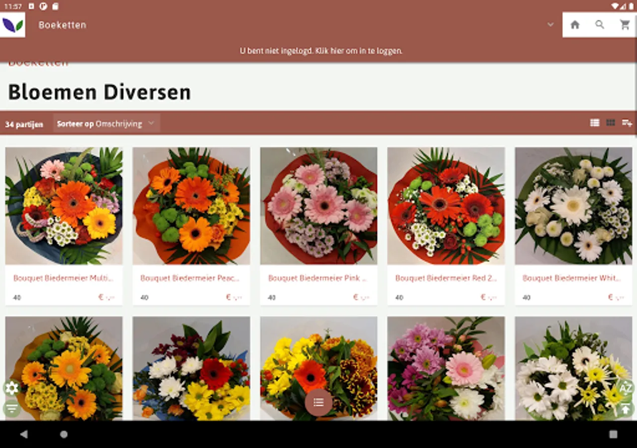
Task: Open Bouquet Biedermeier Red 2 product title
Action: point(446,278)
